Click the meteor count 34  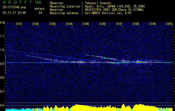pyautogui.click(x=40, y=13)
